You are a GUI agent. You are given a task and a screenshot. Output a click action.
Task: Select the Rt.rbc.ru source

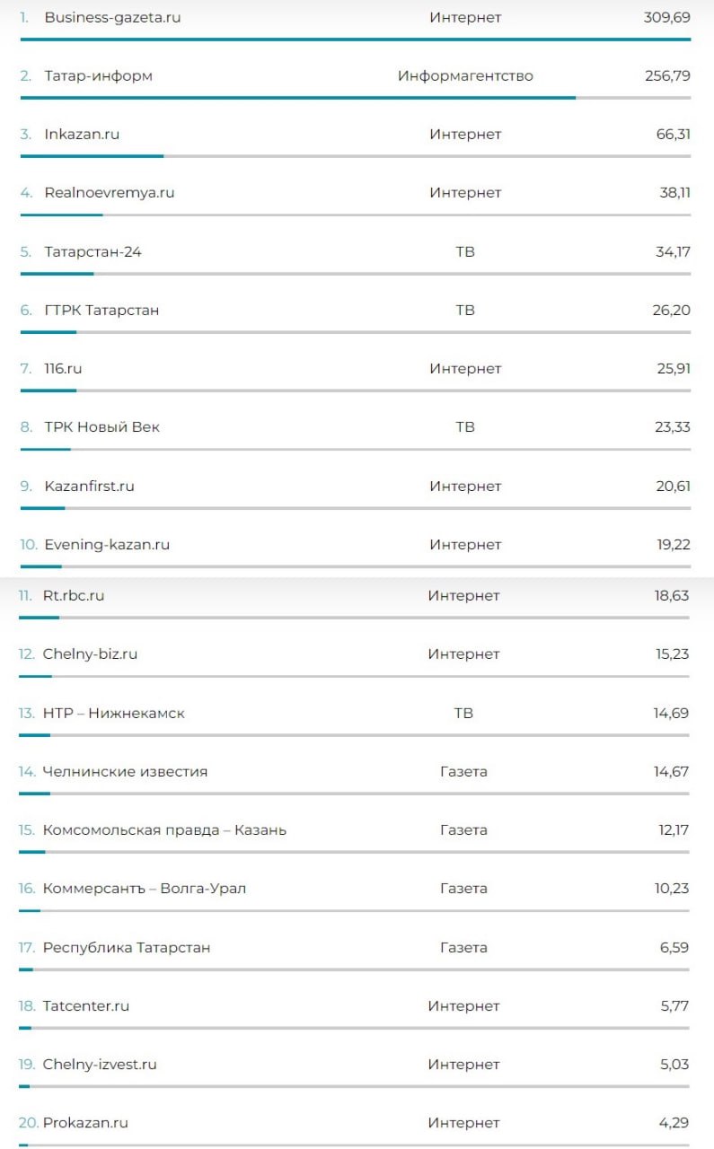click(74, 595)
